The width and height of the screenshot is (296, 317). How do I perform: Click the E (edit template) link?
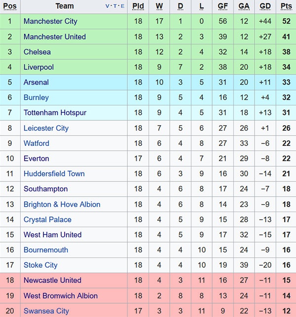(x=122, y=6)
